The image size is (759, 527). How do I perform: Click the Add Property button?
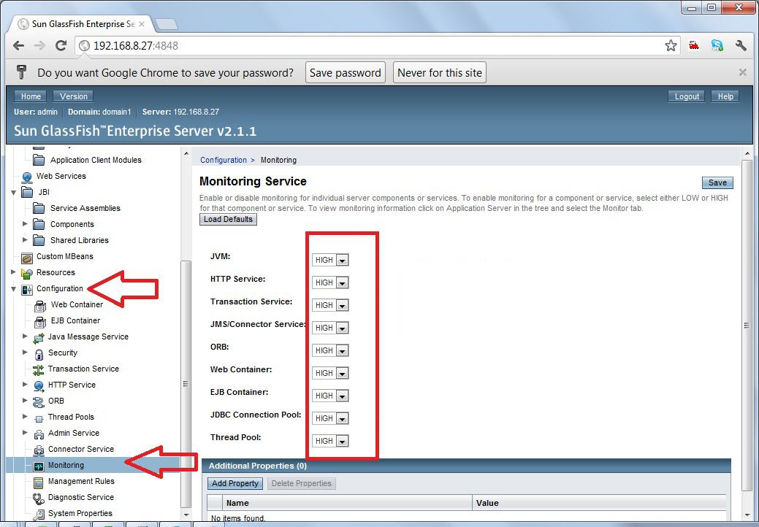tap(235, 483)
